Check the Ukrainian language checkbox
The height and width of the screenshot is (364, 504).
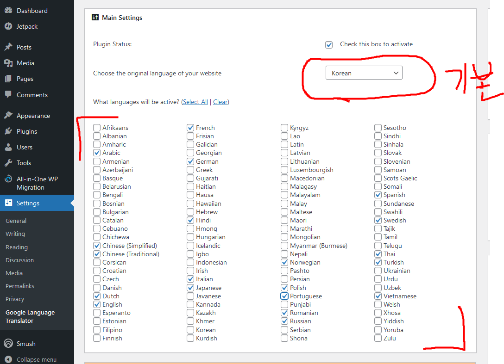click(x=378, y=271)
